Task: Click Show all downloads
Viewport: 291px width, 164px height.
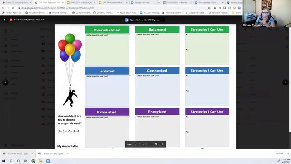Action: pos(280,154)
